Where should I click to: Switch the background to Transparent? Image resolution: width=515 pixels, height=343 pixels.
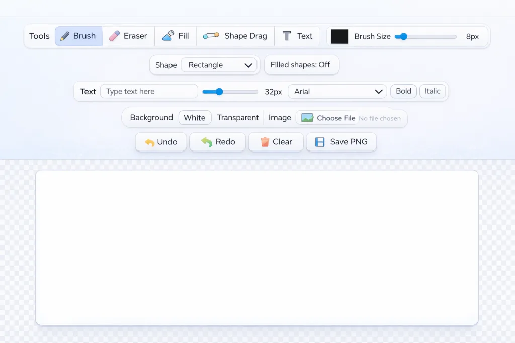238,118
